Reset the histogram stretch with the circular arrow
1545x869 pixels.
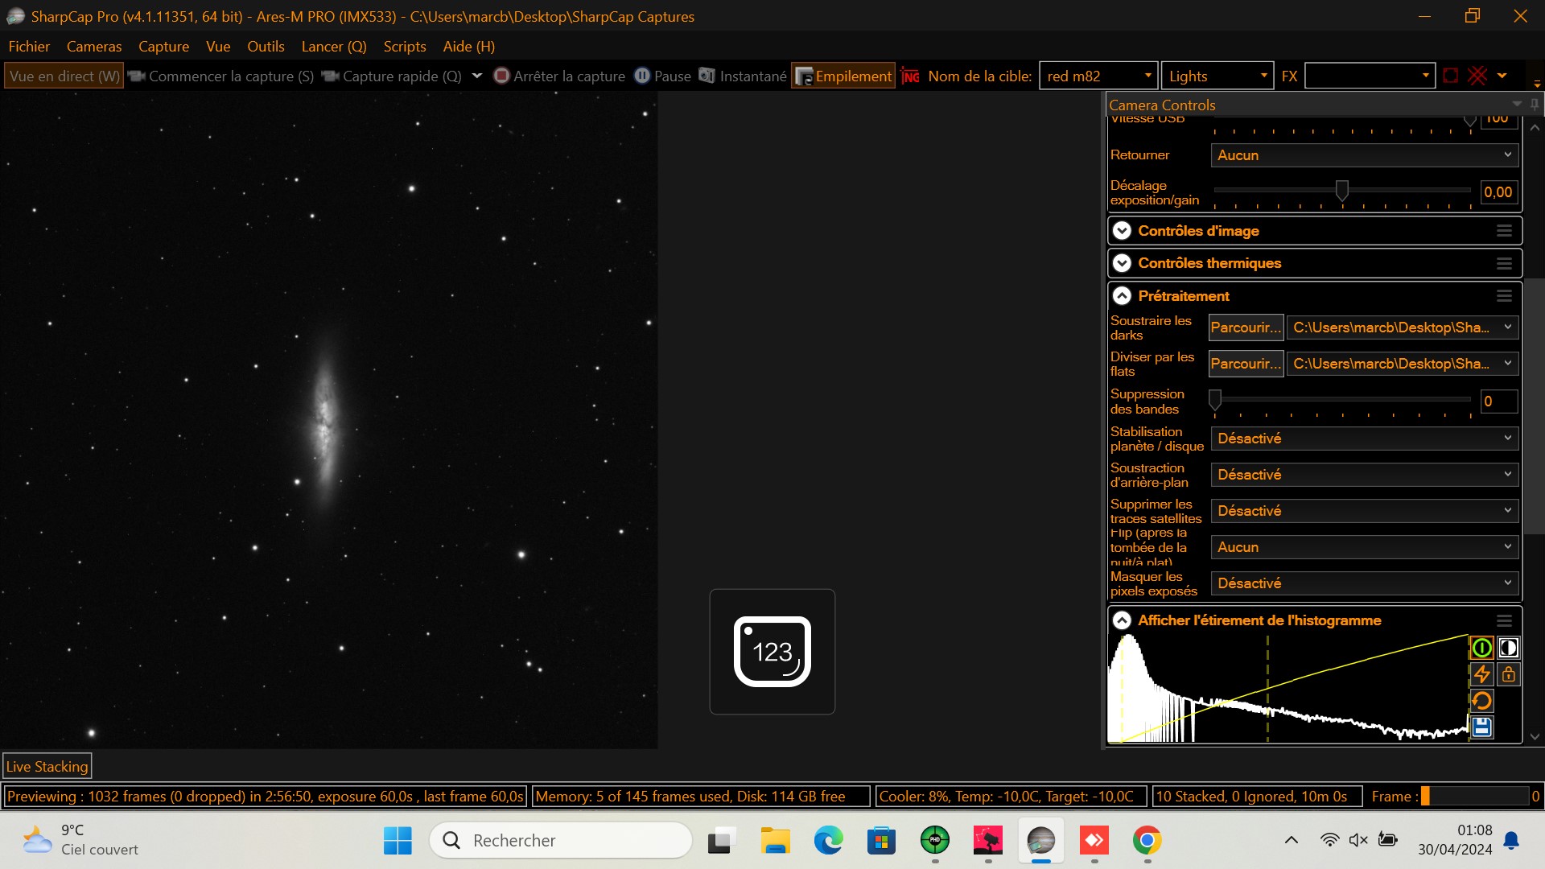1481,701
